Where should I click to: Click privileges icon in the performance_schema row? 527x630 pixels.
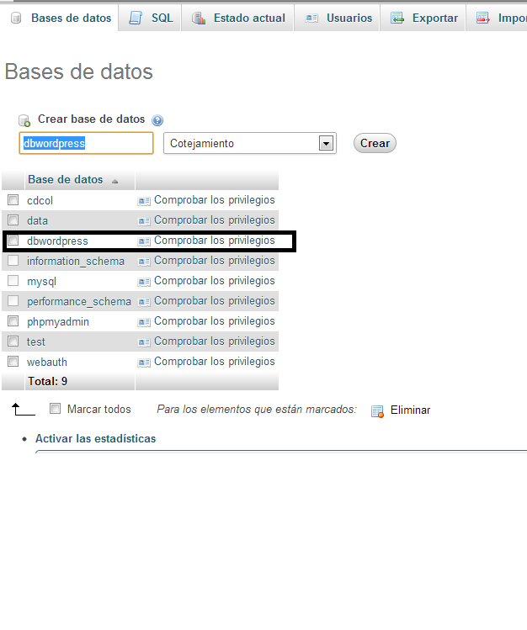144,302
